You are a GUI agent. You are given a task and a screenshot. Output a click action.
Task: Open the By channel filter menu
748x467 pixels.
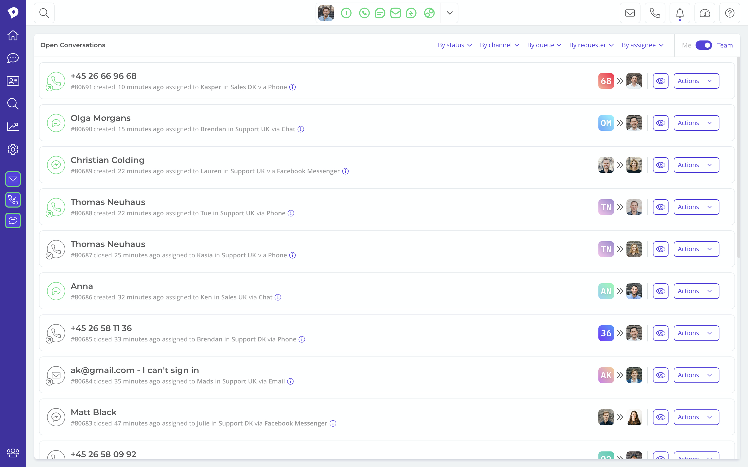tap(499, 45)
